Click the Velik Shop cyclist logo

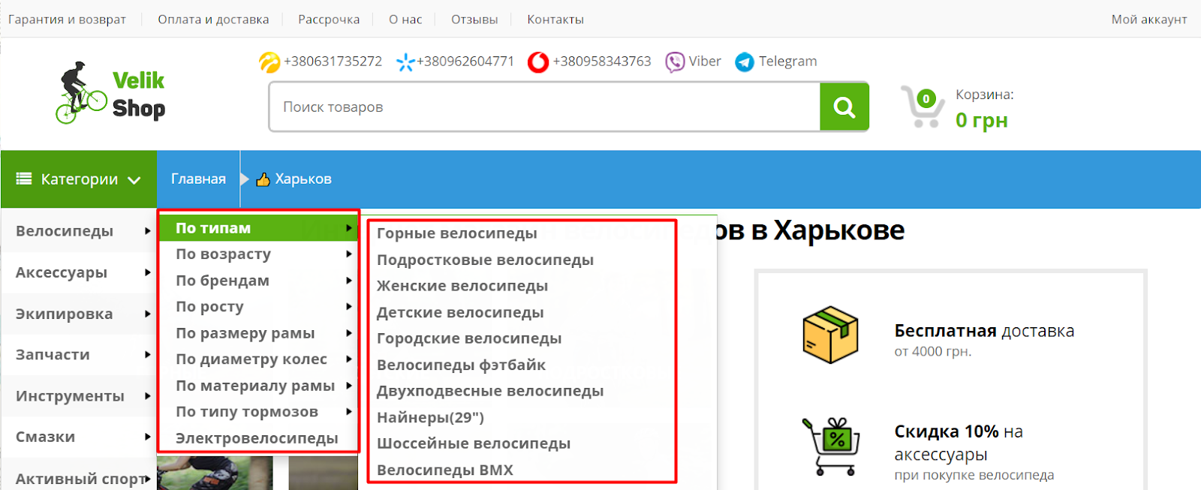(x=111, y=93)
